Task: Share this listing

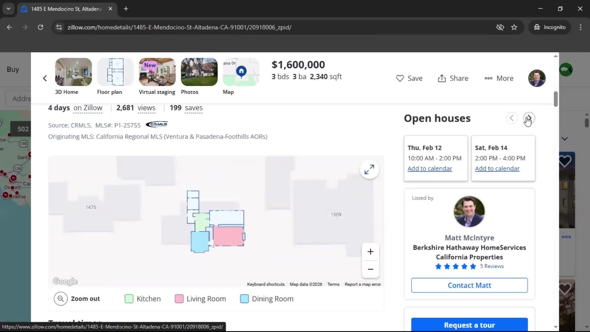Action: 453,78
